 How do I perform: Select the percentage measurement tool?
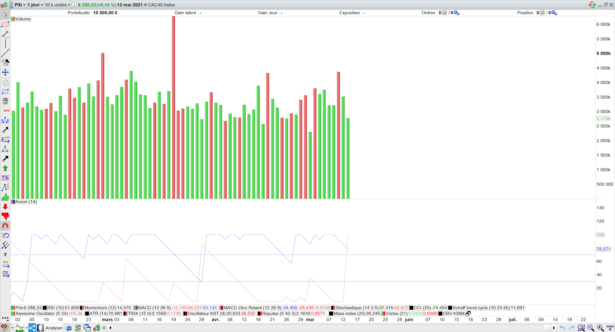coord(5,178)
